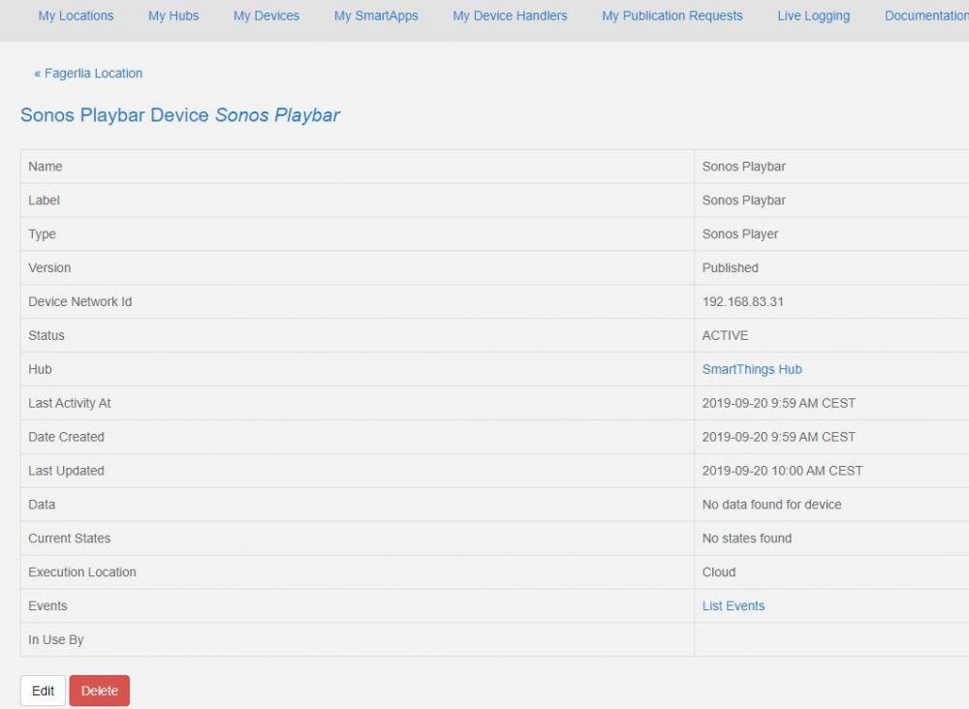This screenshot has height=709, width=969.
Task: Click the IP address 192.168.83.31 value
Action: pos(742,301)
